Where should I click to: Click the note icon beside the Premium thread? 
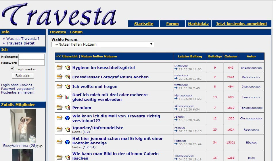68,108
